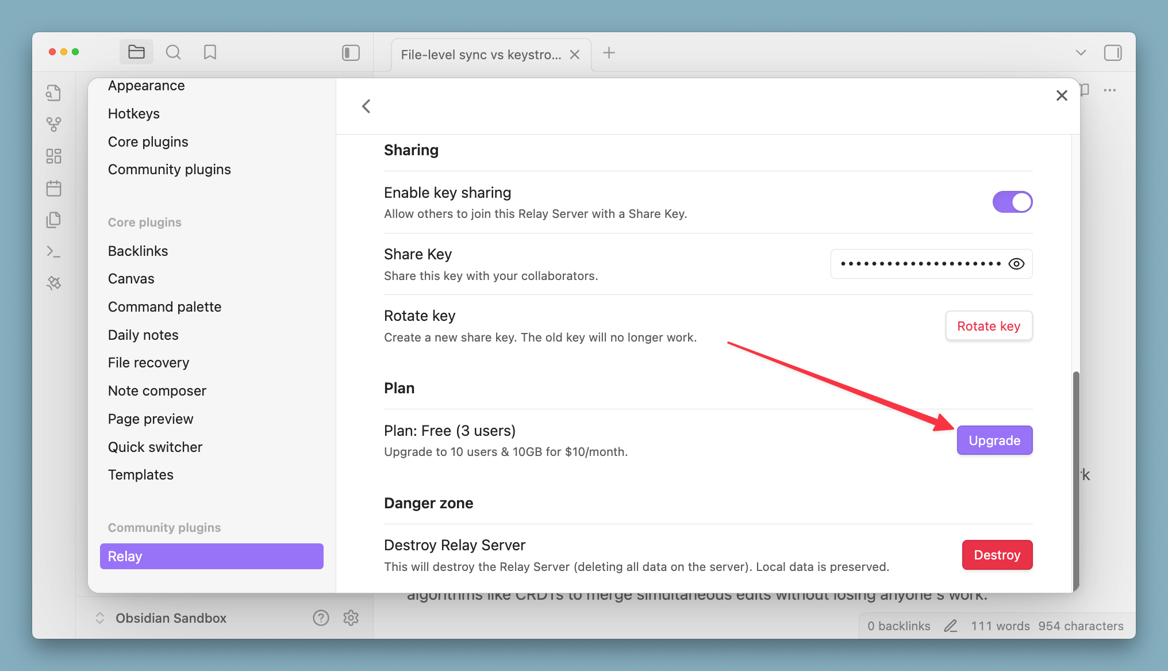Disable the Enable key sharing toggle
This screenshot has width=1168, height=671.
click(1012, 202)
